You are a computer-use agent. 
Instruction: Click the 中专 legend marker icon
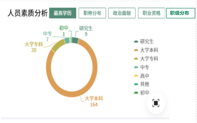click(136, 67)
